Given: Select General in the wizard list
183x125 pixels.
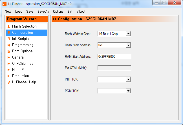Looking at the screenshot, I should tap(27, 57).
